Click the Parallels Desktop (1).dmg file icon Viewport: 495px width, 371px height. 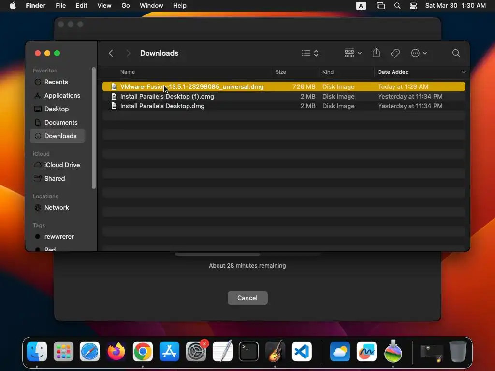click(x=114, y=96)
